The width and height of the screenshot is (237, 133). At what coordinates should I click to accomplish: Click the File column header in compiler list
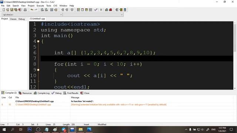pos(17,98)
